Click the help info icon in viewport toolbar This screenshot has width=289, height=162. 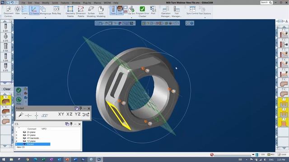coord(191,23)
